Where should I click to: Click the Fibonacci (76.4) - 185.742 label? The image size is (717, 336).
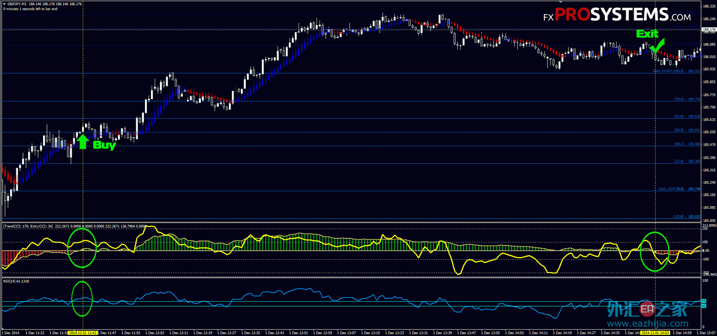[x=687, y=99]
